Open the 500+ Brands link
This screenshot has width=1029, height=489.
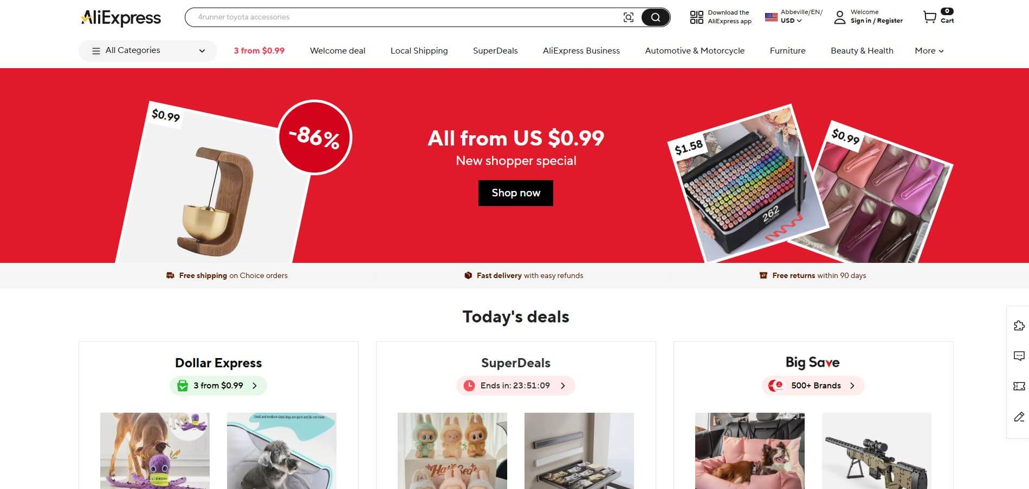point(813,386)
